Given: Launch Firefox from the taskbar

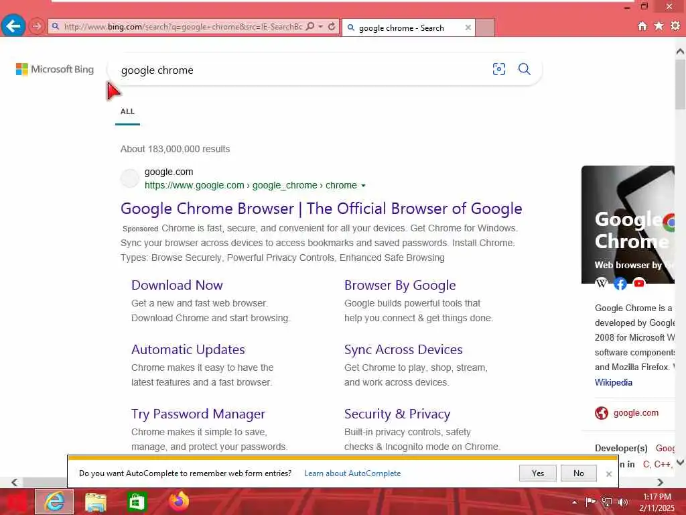Looking at the screenshot, I should tap(178, 502).
